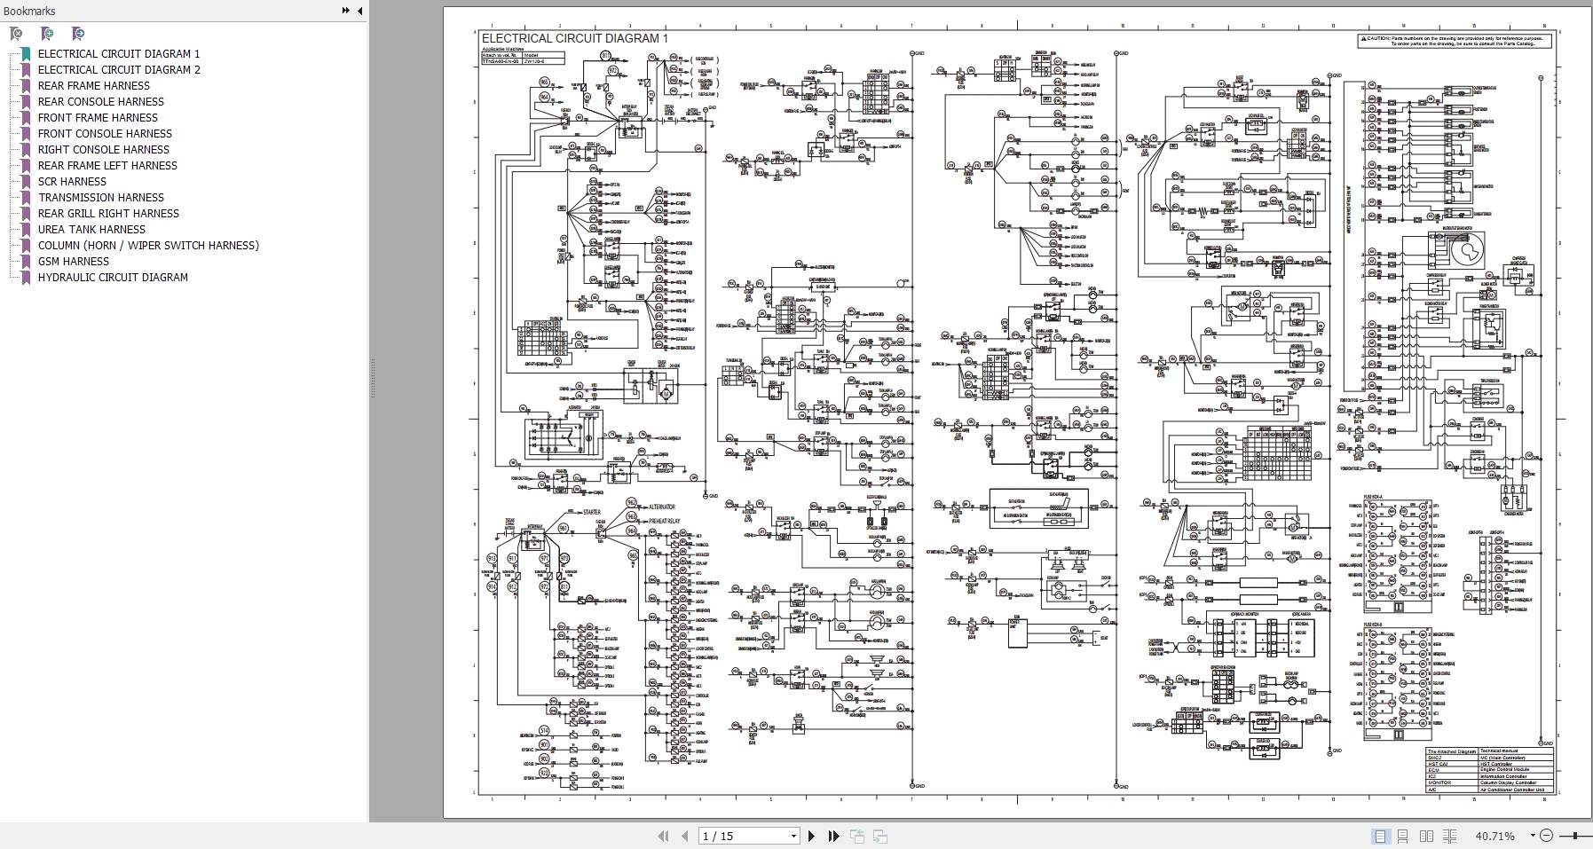Click the teal bookmark icon for Diagram 1

click(26, 54)
